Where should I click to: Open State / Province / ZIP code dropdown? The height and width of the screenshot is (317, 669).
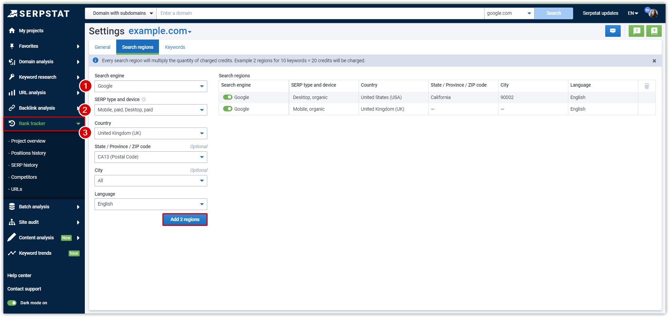tap(151, 157)
